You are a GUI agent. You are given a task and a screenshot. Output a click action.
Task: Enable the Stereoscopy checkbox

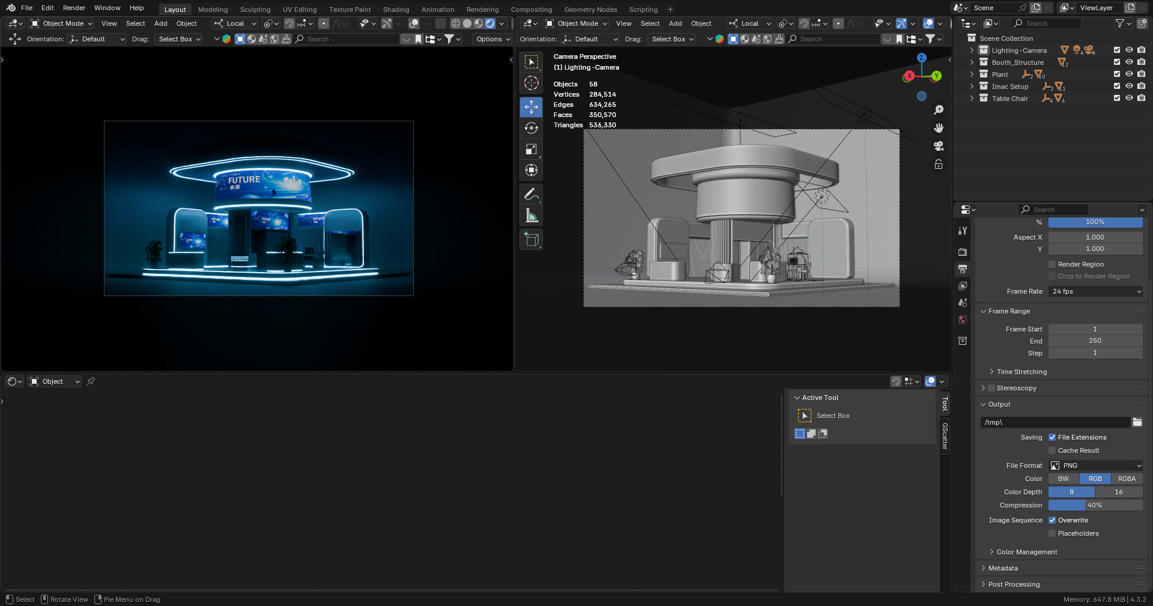991,388
